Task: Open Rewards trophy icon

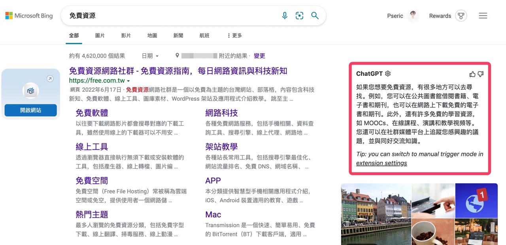Action: click(461, 16)
